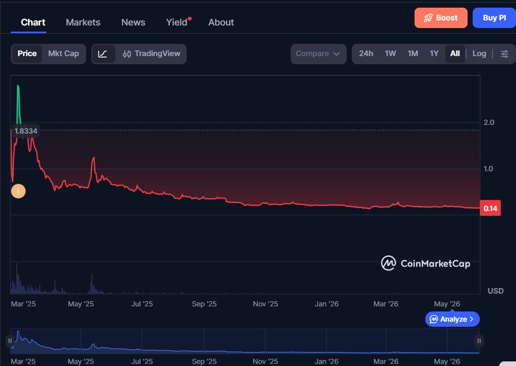Image resolution: width=516 pixels, height=366 pixels.
Task: Toggle the Log scale option
Action: tap(479, 54)
